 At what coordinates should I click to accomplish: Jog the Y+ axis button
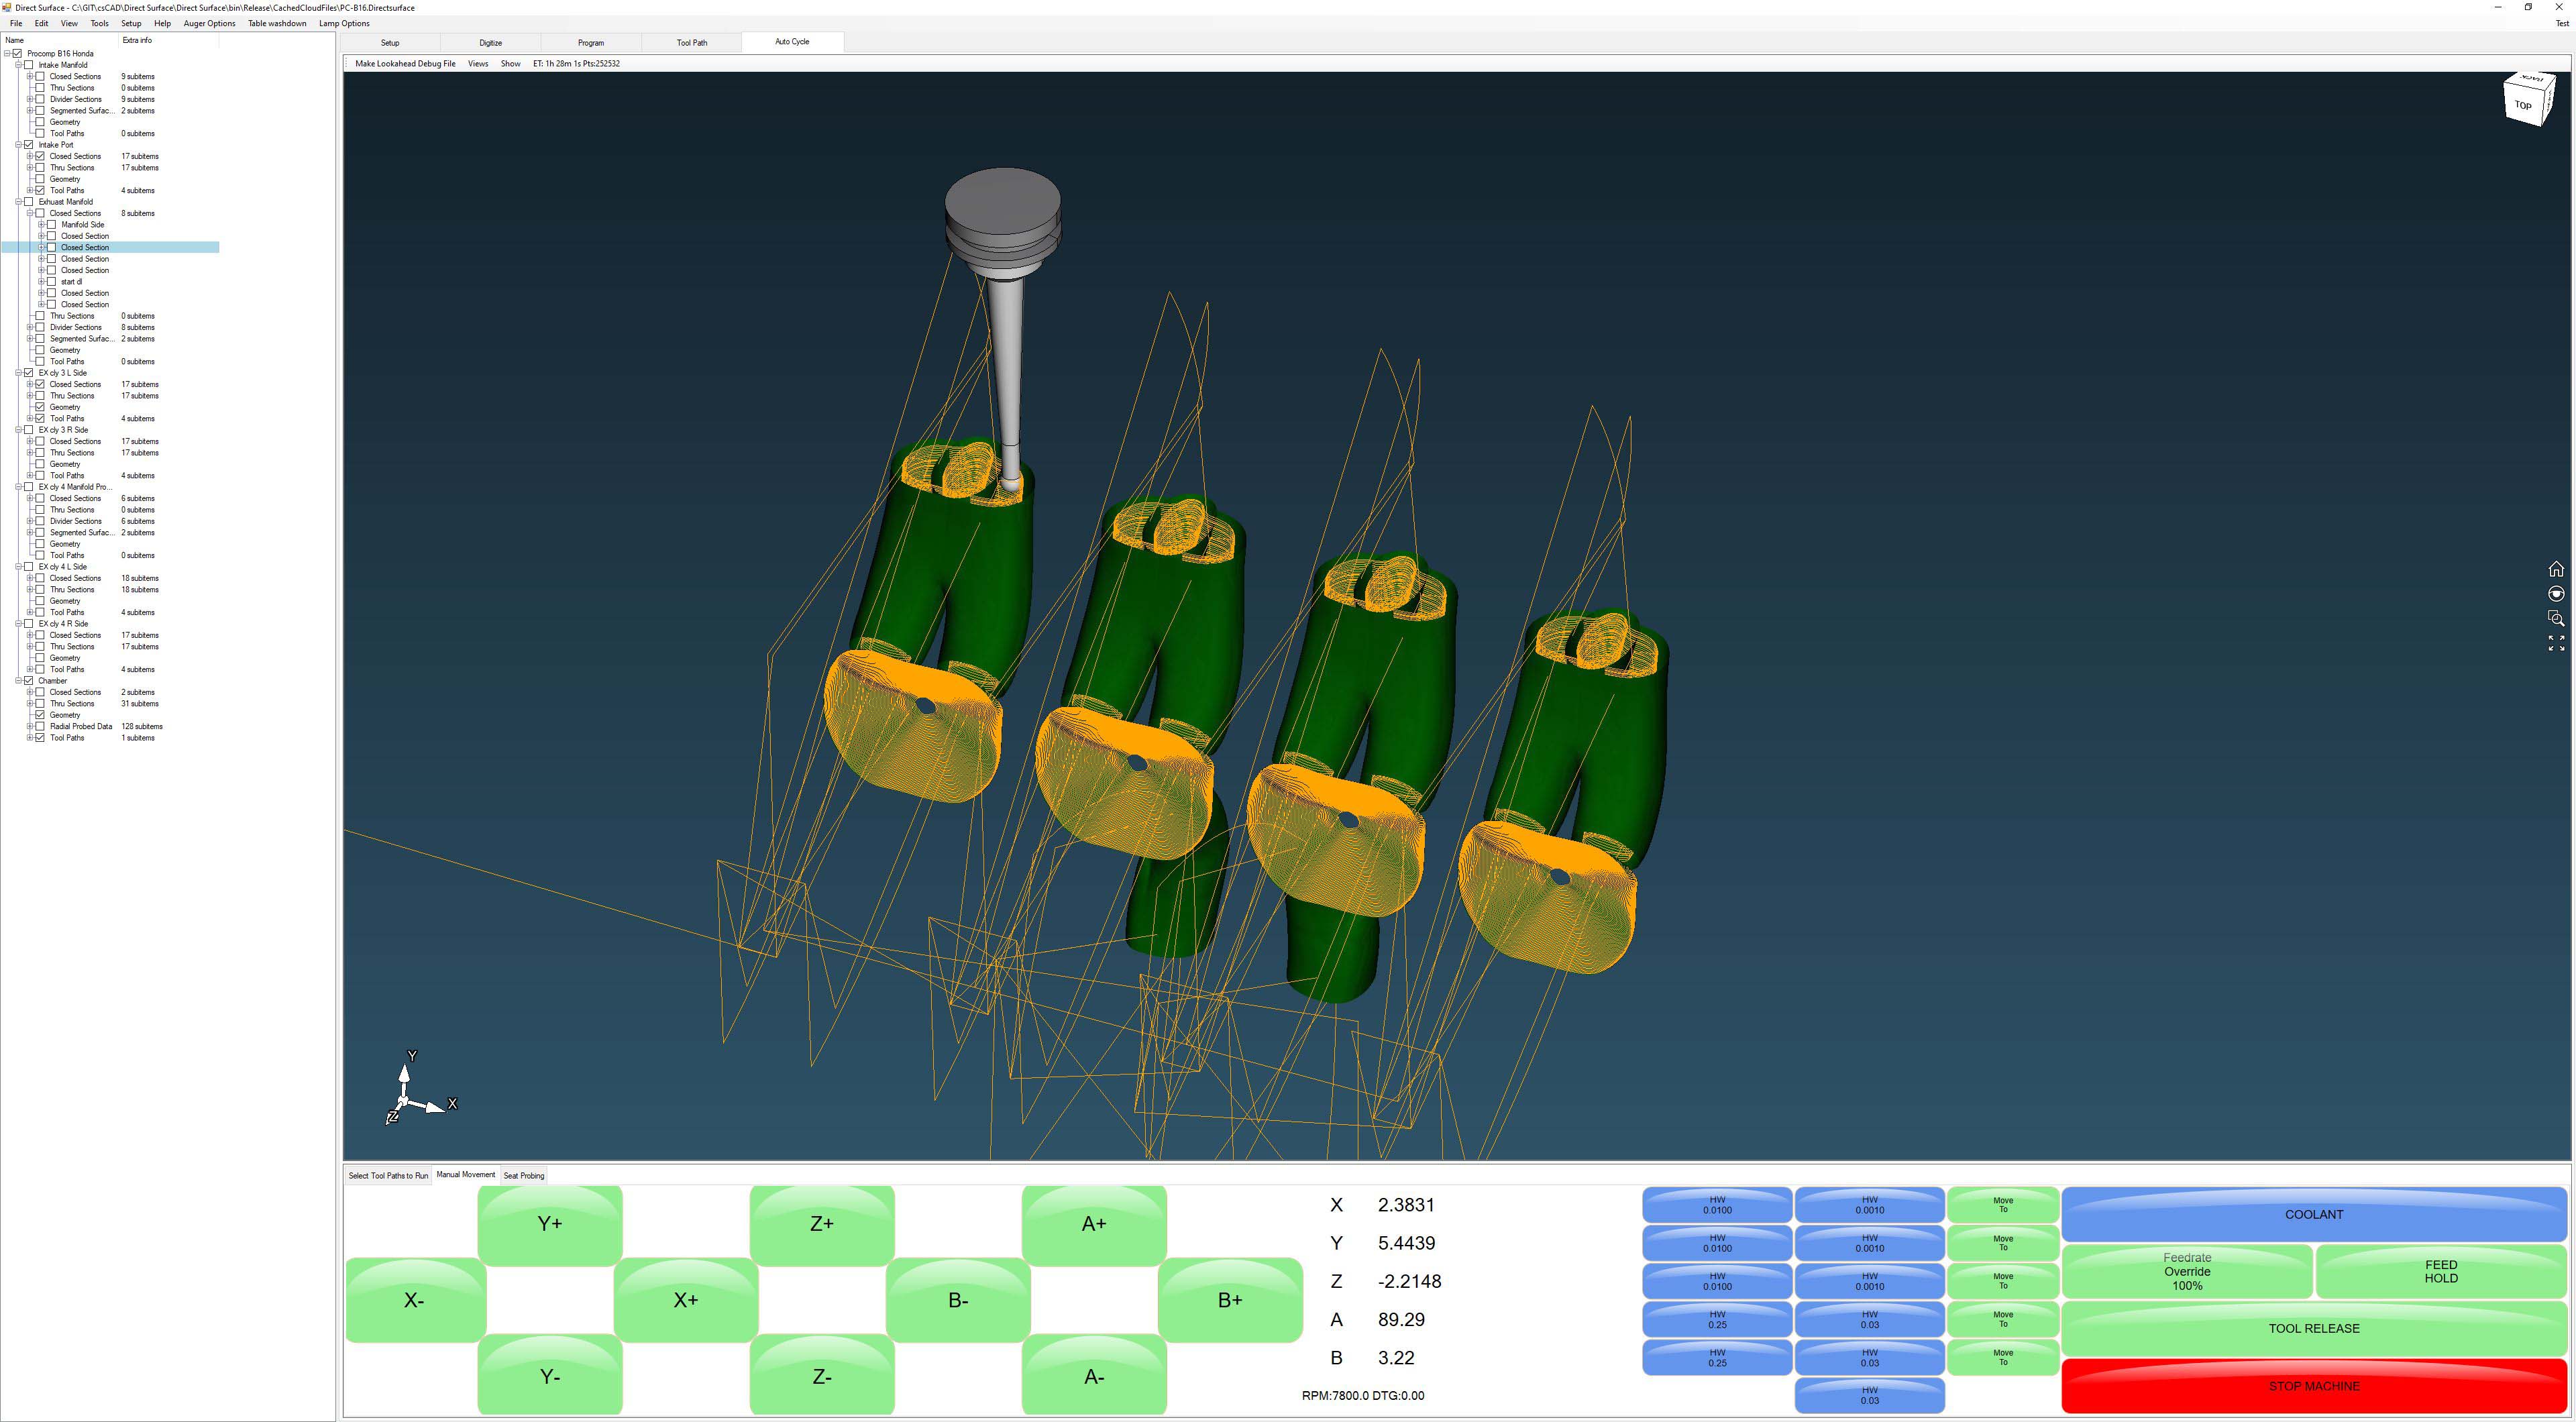pos(550,1224)
